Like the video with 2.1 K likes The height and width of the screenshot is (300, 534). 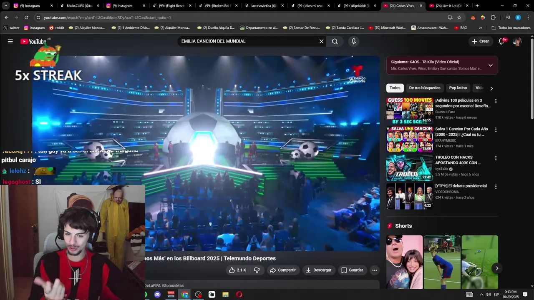click(237, 270)
